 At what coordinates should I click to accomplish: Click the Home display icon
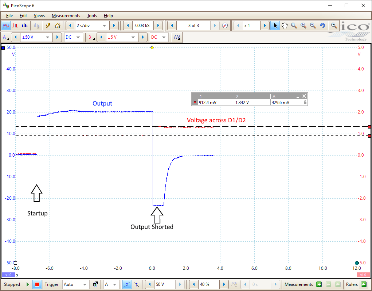tap(58, 26)
